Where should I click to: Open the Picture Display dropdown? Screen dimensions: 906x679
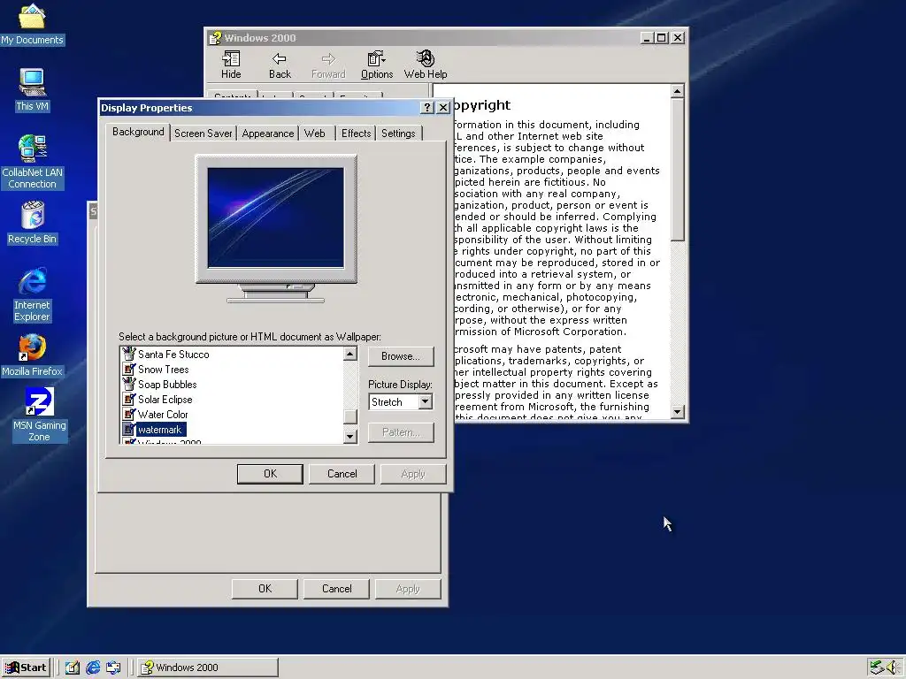point(425,401)
